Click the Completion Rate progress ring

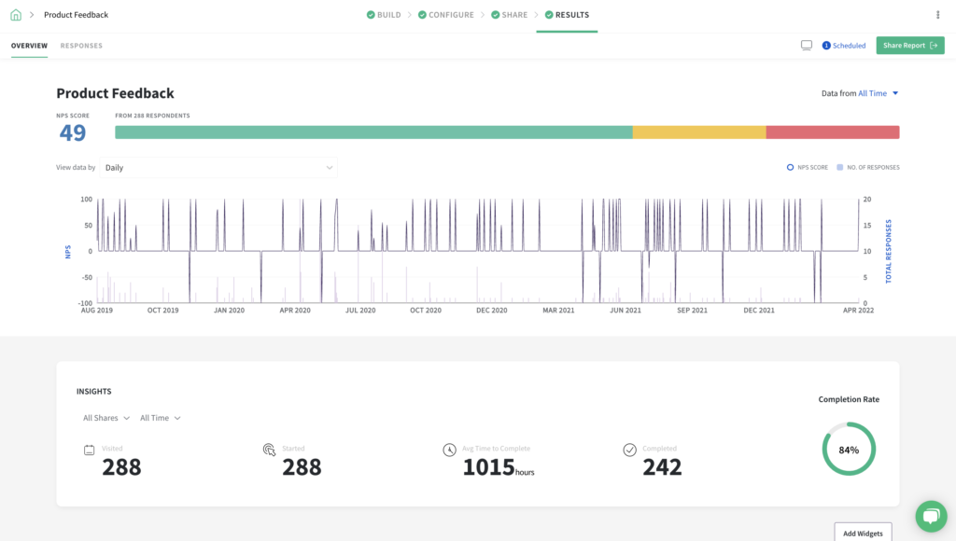[x=849, y=449]
